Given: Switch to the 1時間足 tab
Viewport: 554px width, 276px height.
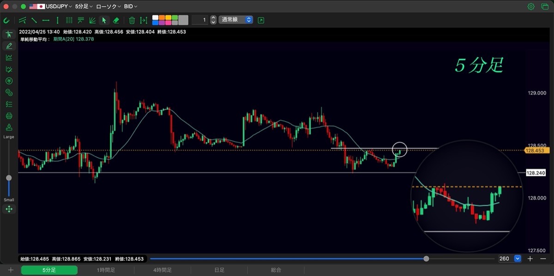Looking at the screenshot, I should [106, 270].
